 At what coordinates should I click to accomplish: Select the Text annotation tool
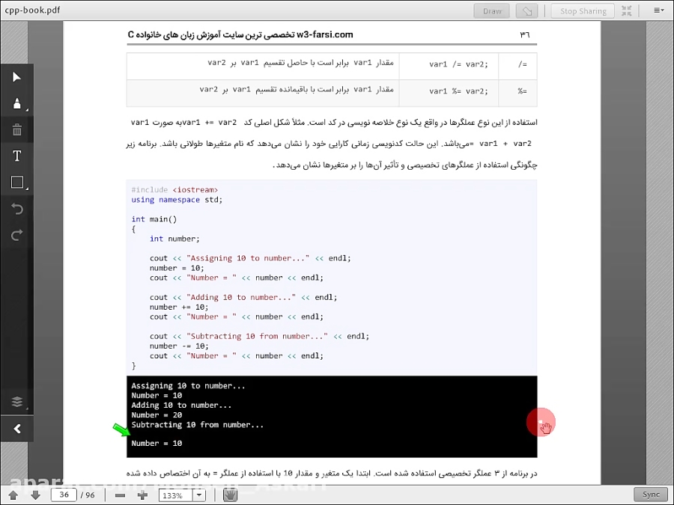click(16, 156)
